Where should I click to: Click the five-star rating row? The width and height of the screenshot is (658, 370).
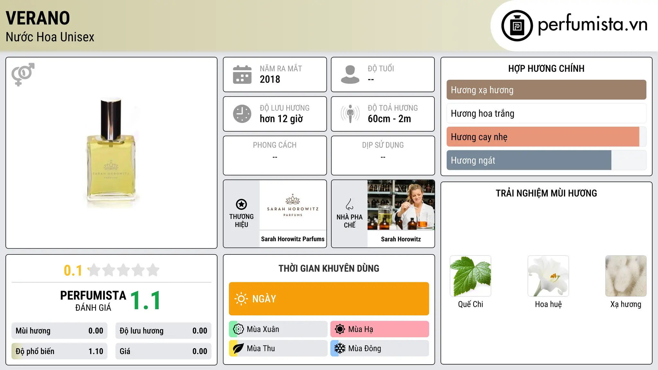click(x=124, y=270)
